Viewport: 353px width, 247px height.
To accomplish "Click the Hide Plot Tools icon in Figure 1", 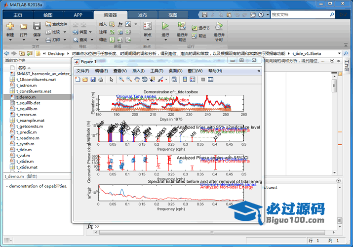I will (203, 80).
